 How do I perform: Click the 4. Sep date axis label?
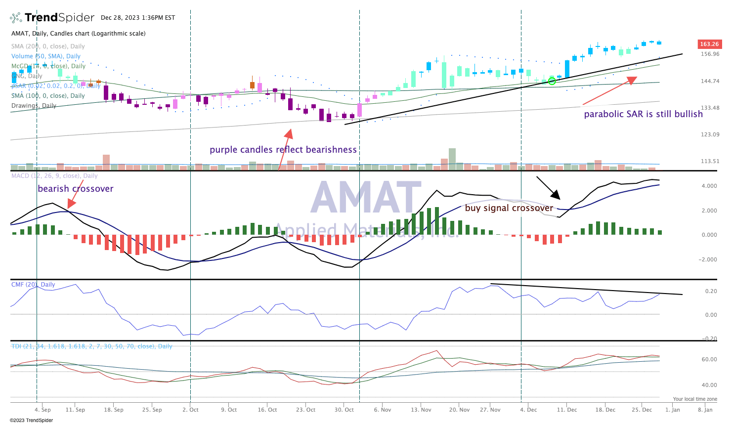[43, 410]
